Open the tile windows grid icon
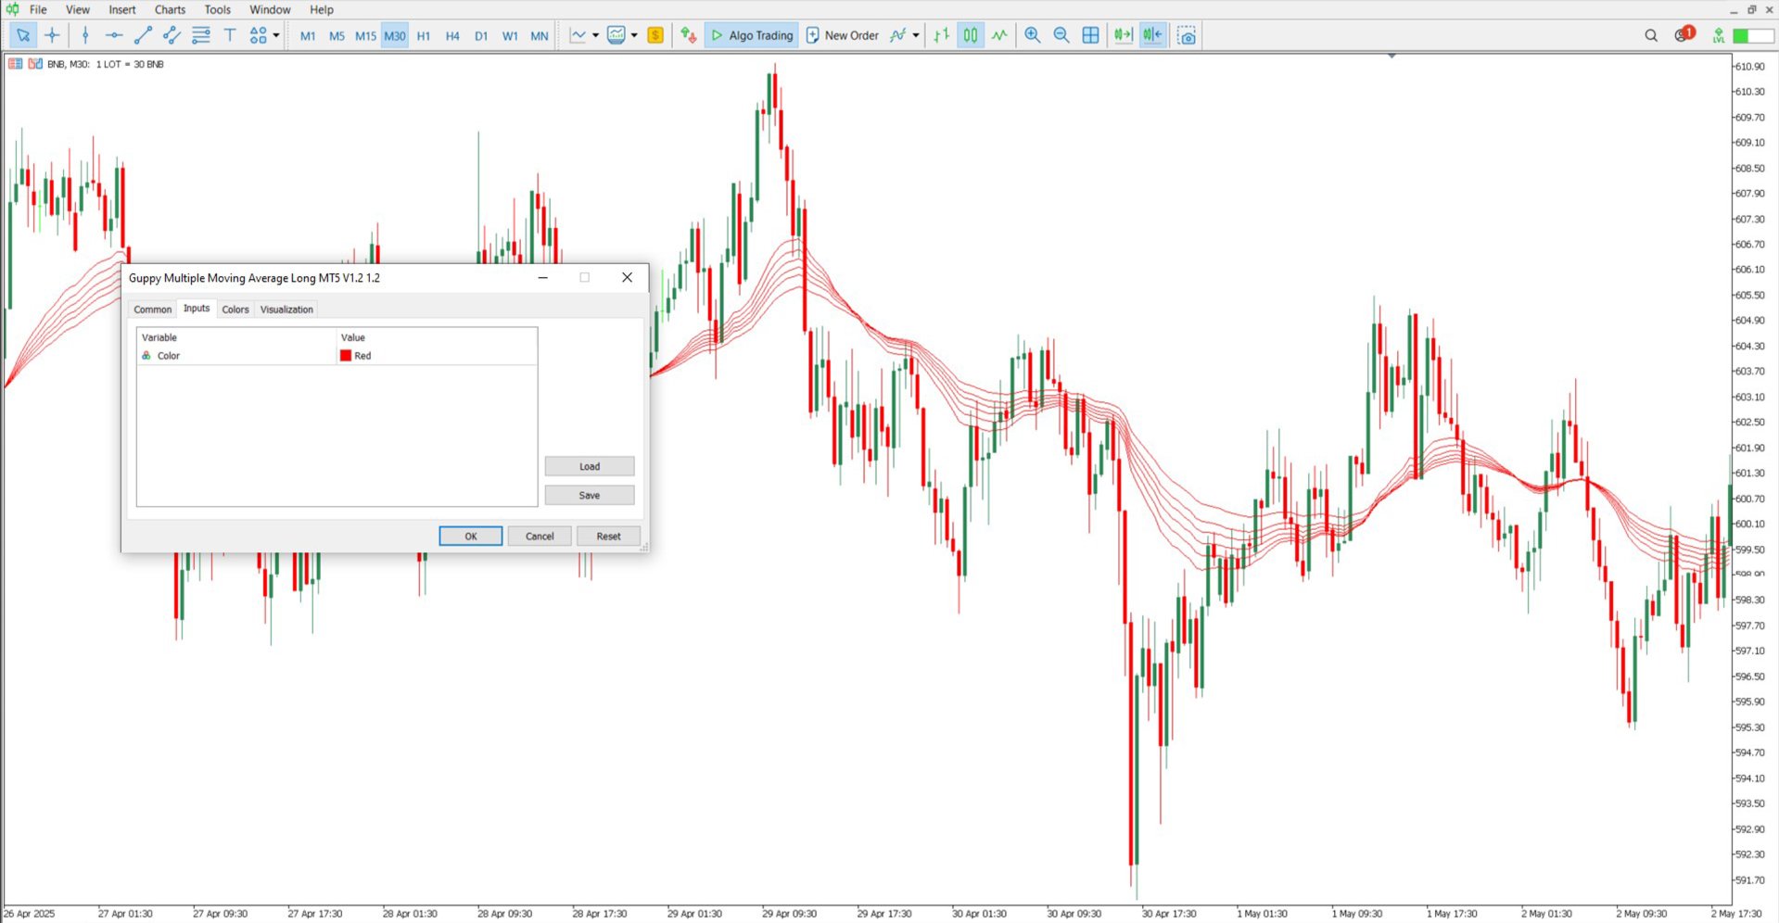The width and height of the screenshot is (1779, 923). click(x=1091, y=35)
